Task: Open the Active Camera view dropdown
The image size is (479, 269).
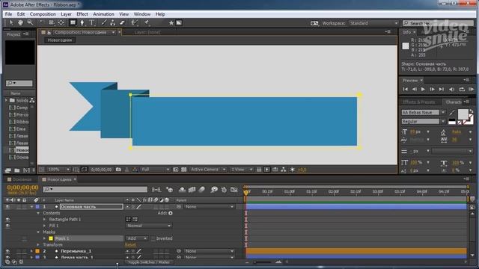Action: pyautogui.click(x=207, y=170)
